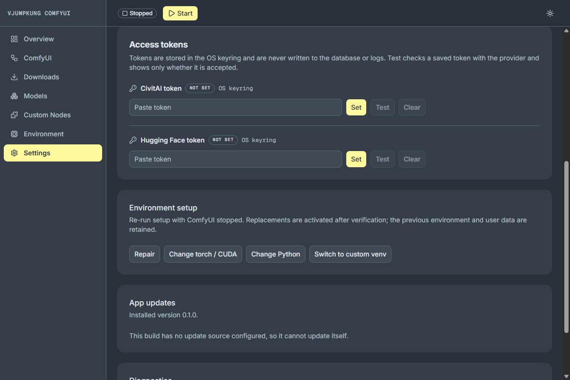The width and height of the screenshot is (570, 380).
Task: Focus the CivitAI Paste token field
Action: (x=236, y=107)
